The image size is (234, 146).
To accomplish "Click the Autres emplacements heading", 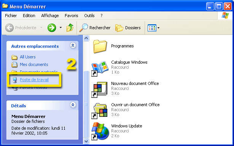I will [35, 46].
